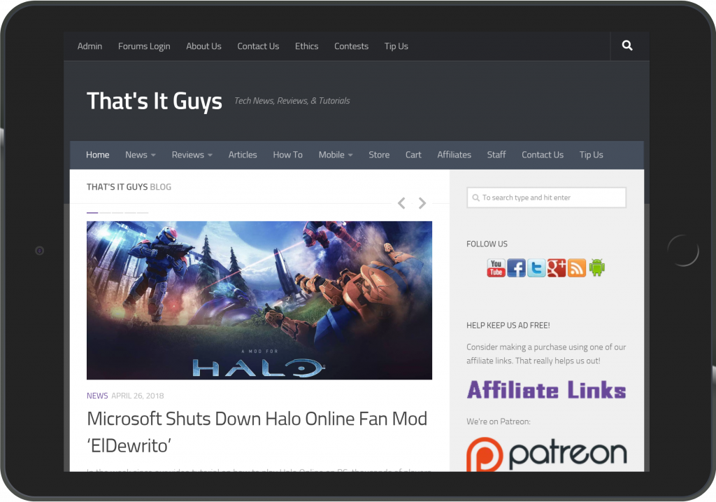Screen dimensions: 716x502
Task: Click the Affiliate Links banner
Action: pos(546,390)
